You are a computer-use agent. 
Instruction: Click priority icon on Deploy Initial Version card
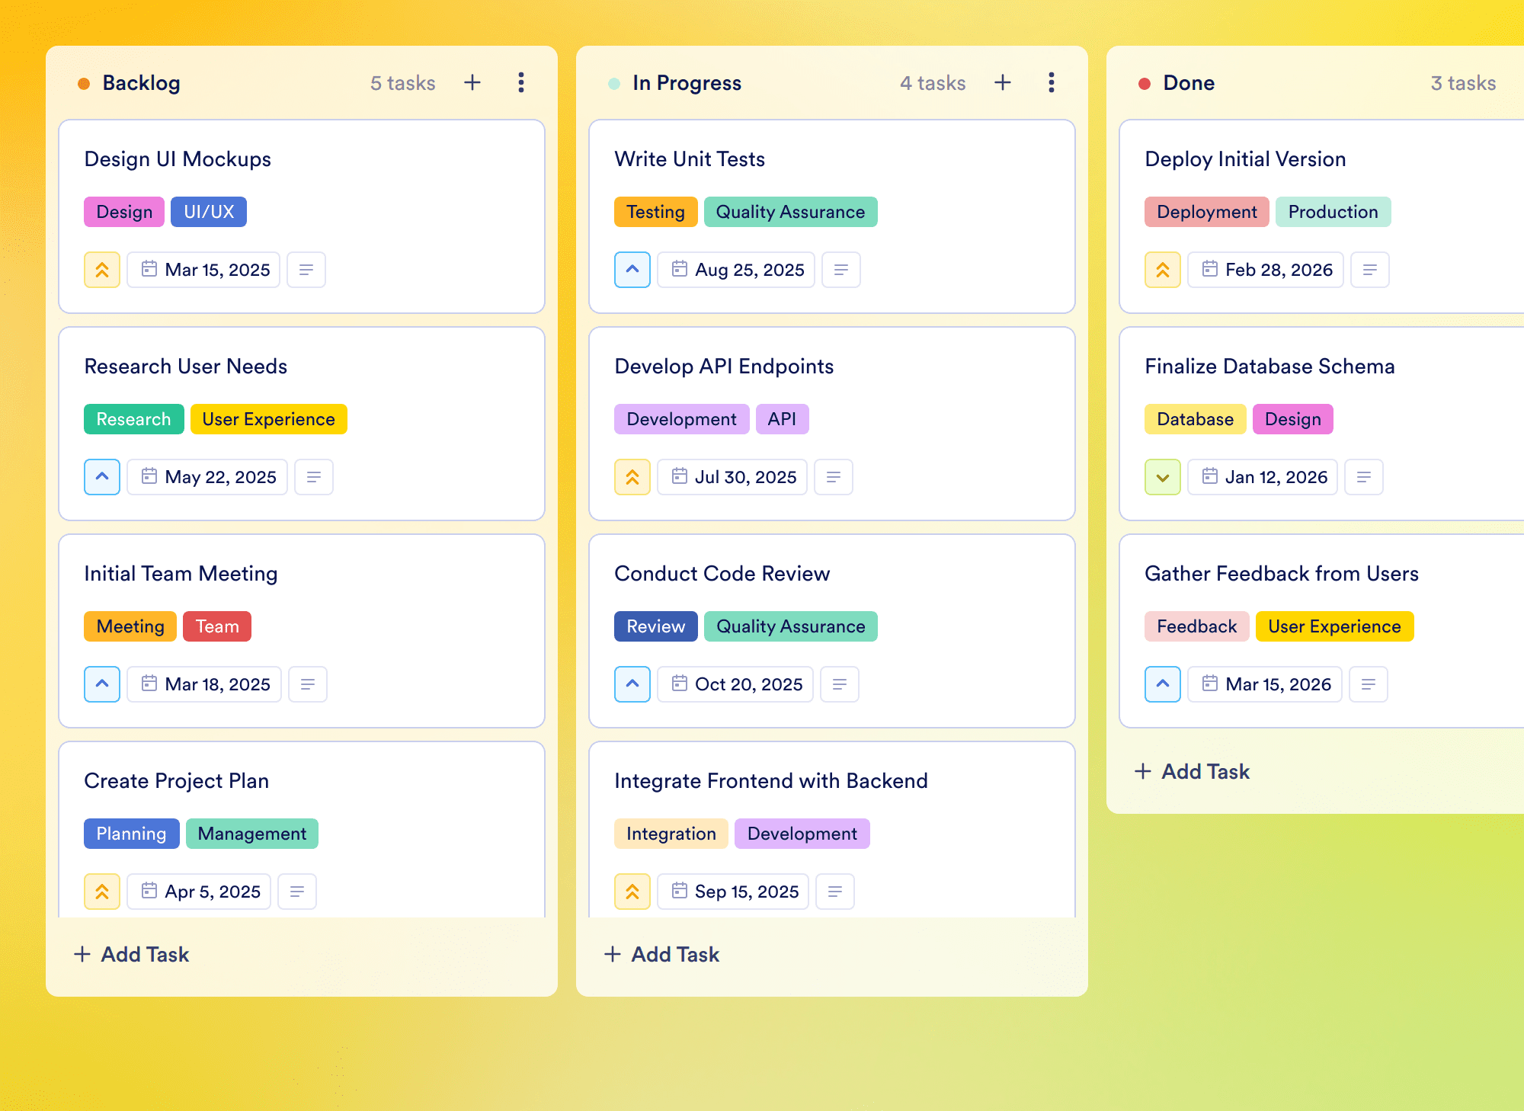pyautogui.click(x=1163, y=270)
